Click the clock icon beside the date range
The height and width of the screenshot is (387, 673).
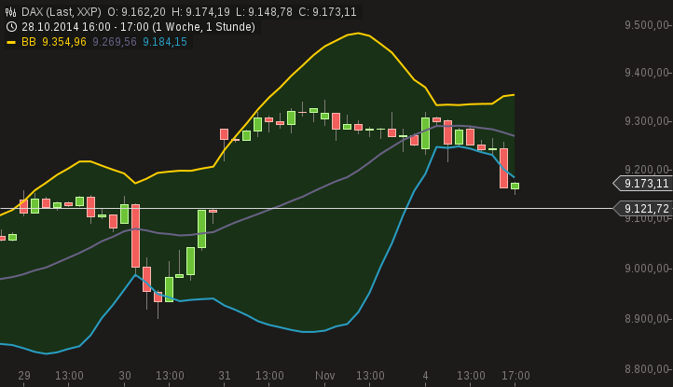[11, 27]
